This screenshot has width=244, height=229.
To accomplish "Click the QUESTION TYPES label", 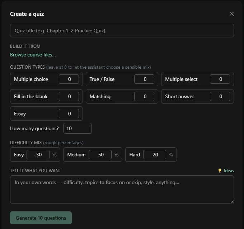I will [x=27, y=67].
